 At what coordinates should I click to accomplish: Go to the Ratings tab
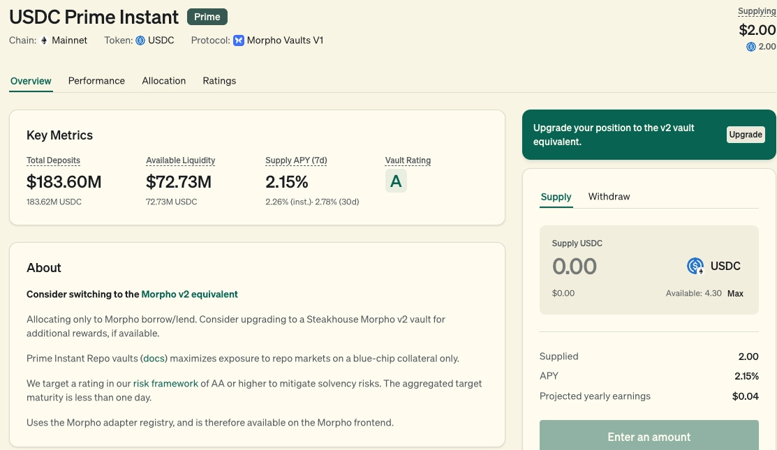pos(219,81)
